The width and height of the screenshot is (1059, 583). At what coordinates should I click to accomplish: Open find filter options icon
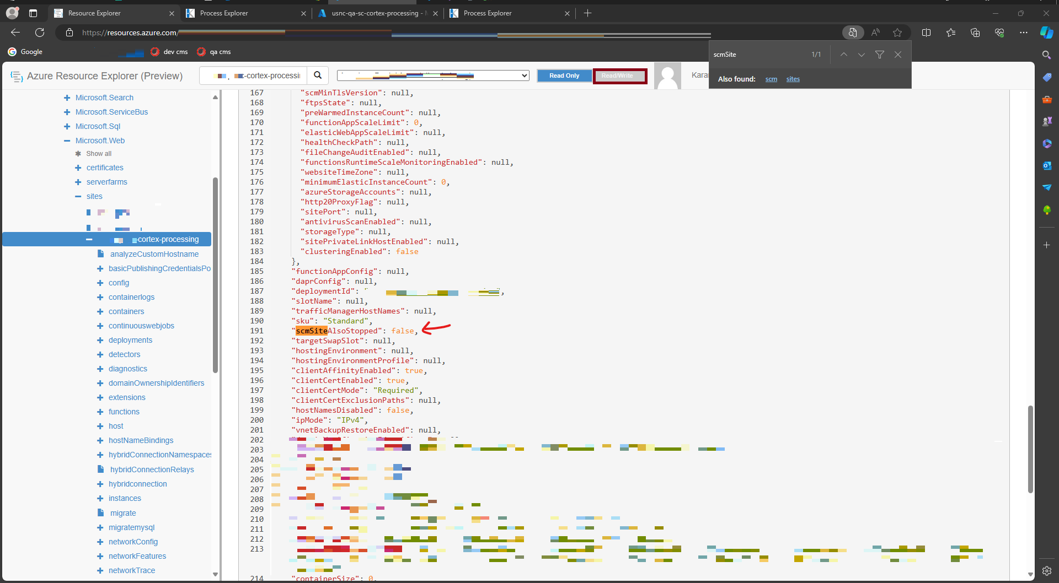[x=880, y=55]
